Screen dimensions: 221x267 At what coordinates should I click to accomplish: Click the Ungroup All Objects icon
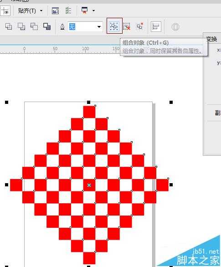tap(140, 26)
